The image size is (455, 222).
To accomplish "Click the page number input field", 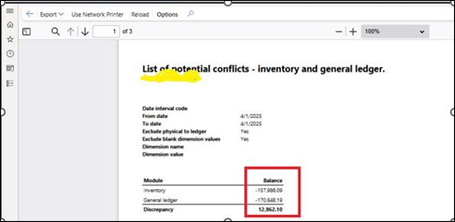I will pyautogui.click(x=106, y=32).
